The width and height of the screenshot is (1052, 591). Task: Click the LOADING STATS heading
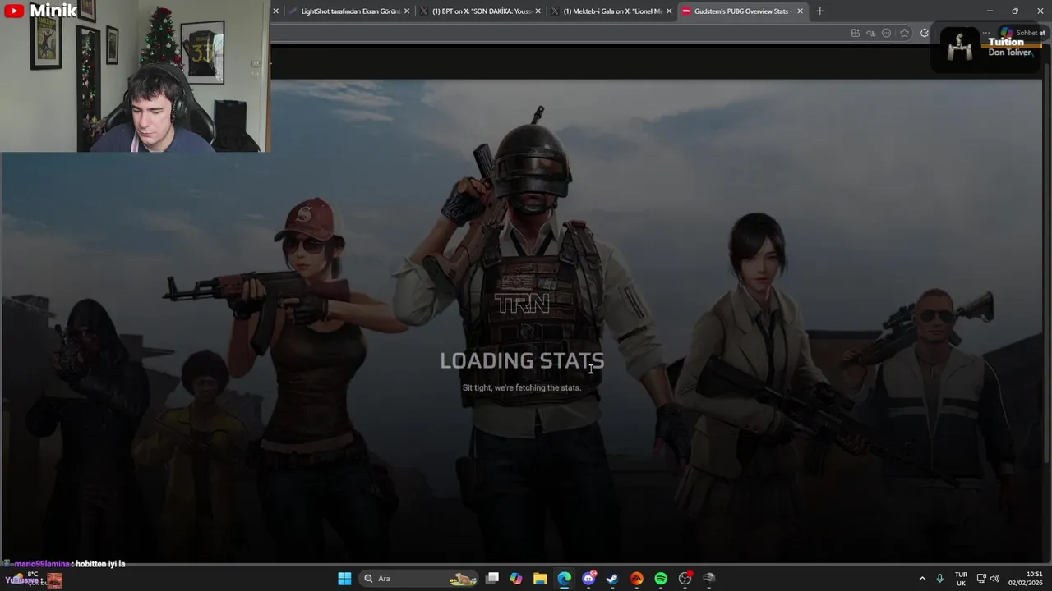coord(522,360)
